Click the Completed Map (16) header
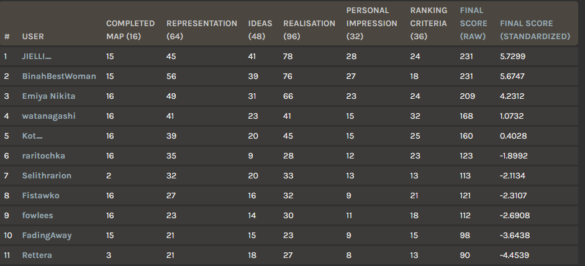The height and width of the screenshot is (266, 585). [x=130, y=30]
